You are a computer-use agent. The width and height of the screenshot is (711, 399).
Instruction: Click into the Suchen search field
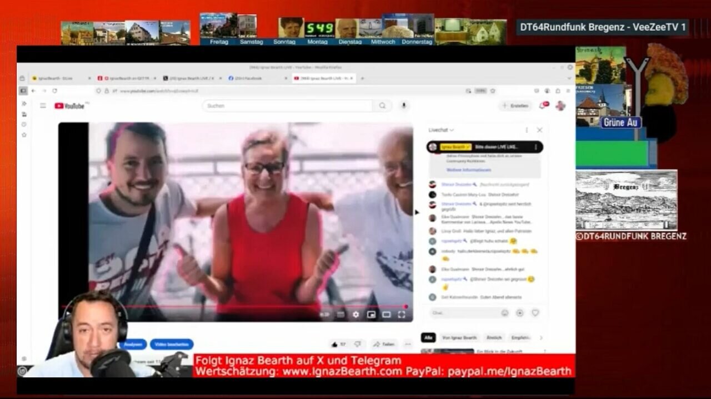(x=287, y=105)
